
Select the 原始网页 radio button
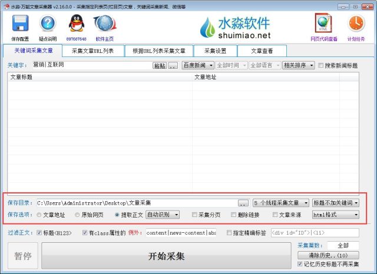pos(77,215)
